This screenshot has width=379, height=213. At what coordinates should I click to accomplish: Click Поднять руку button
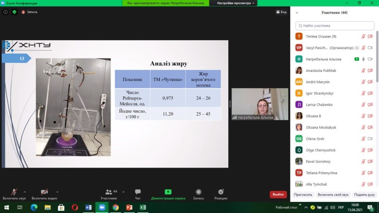364,194
